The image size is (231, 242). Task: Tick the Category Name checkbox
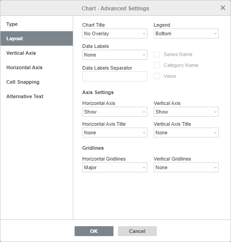click(157, 65)
